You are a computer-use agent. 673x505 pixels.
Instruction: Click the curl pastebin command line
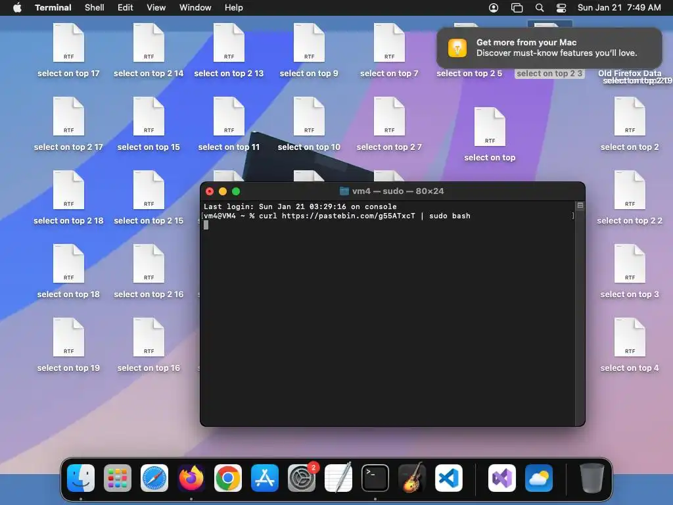point(337,216)
